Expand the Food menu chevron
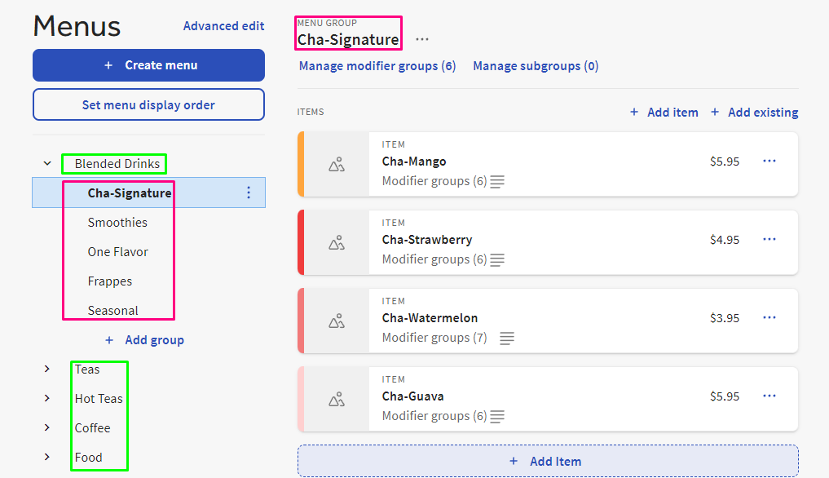The height and width of the screenshot is (478, 829). (47, 457)
